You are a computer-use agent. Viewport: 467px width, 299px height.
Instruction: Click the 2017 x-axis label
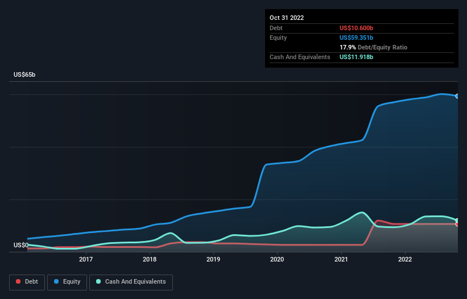tap(86, 259)
